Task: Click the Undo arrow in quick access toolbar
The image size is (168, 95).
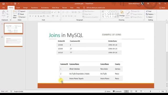Action: point(7,4)
